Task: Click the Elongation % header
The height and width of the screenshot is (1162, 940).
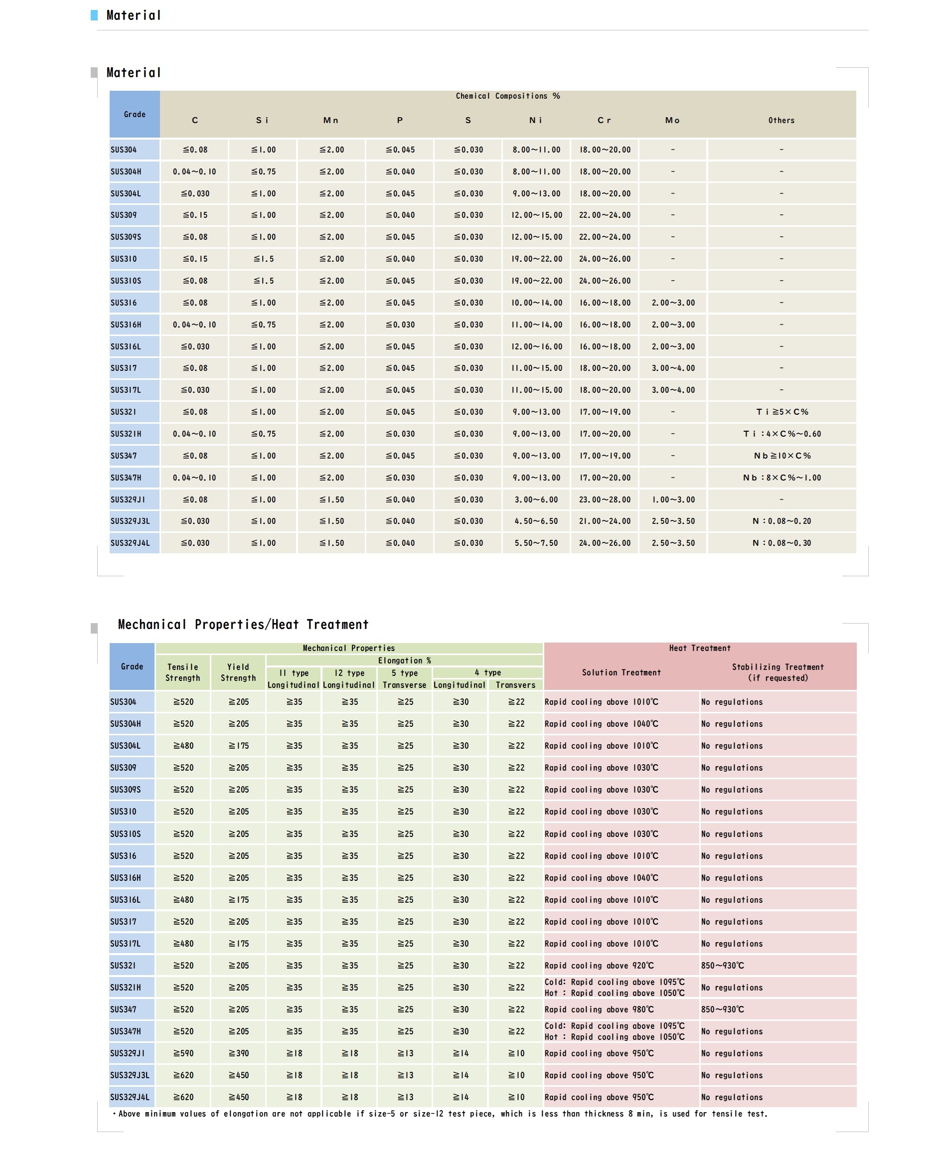Action: pos(404,661)
